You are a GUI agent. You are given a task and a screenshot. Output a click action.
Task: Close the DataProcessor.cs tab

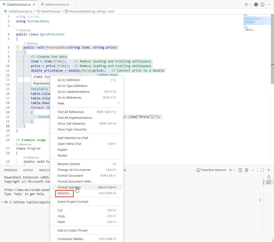coord(34,5)
